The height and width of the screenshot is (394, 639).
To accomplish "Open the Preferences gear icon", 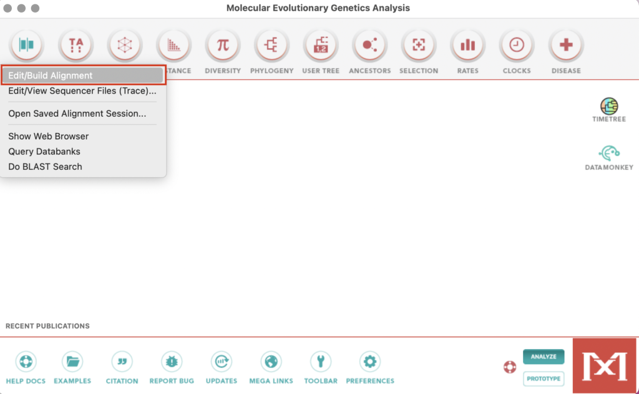I will click(370, 362).
